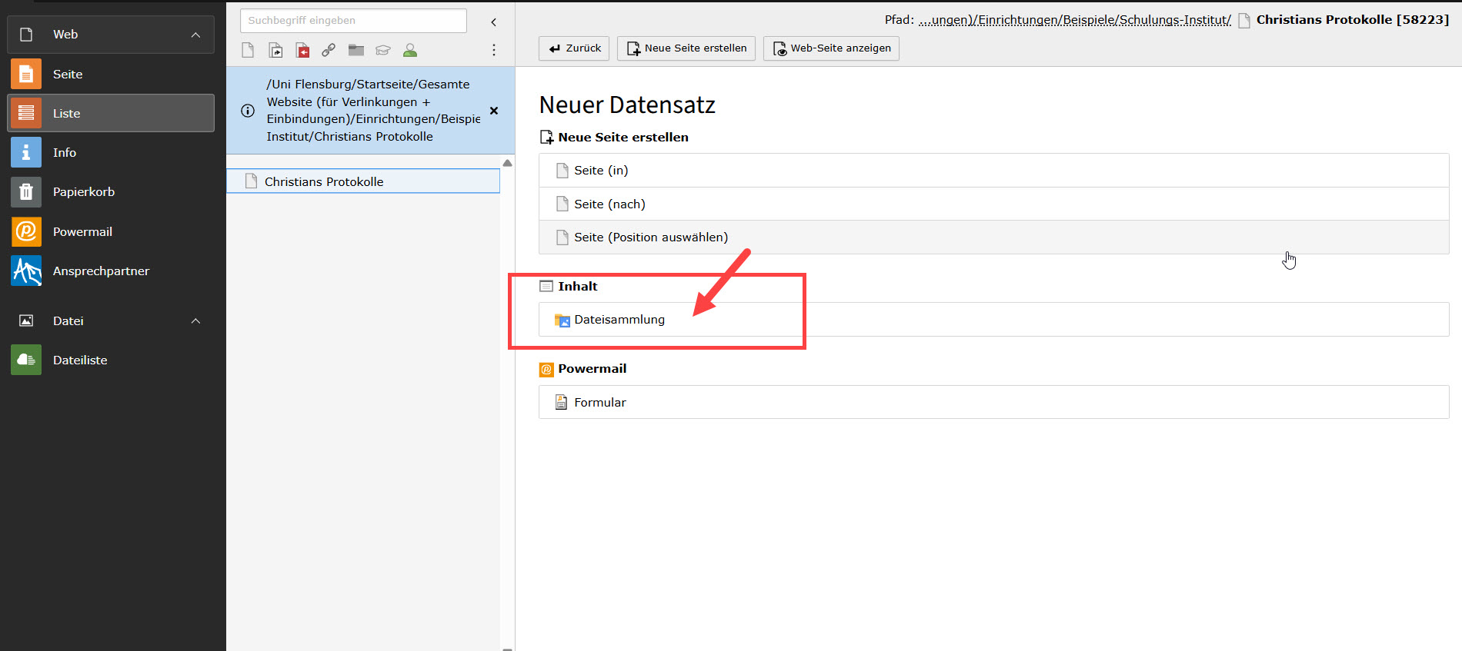The width and height of the screenshot is (1462, 651).
Task: Open the page tree three-dot menu
Action: tap(493, 50)
